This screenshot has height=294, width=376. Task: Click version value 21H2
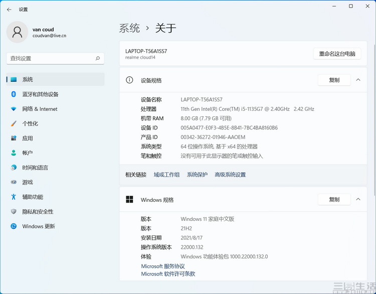point(186,228)
